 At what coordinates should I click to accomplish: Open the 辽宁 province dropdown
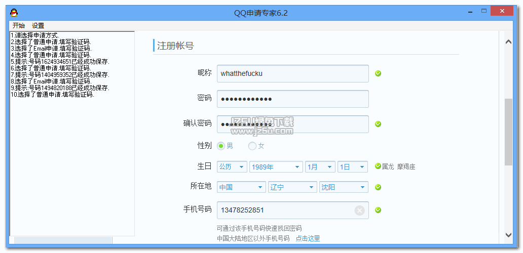pyautogui.click(x=292, y=187)
